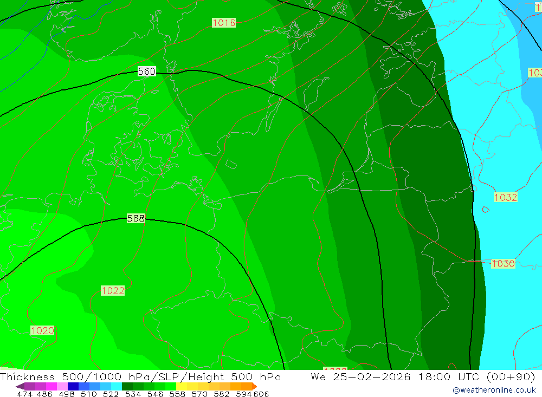Pick the bright yellow legend swatch
Image resolution: width=542 pixels, height=397 pixels.
coord(182,386)
